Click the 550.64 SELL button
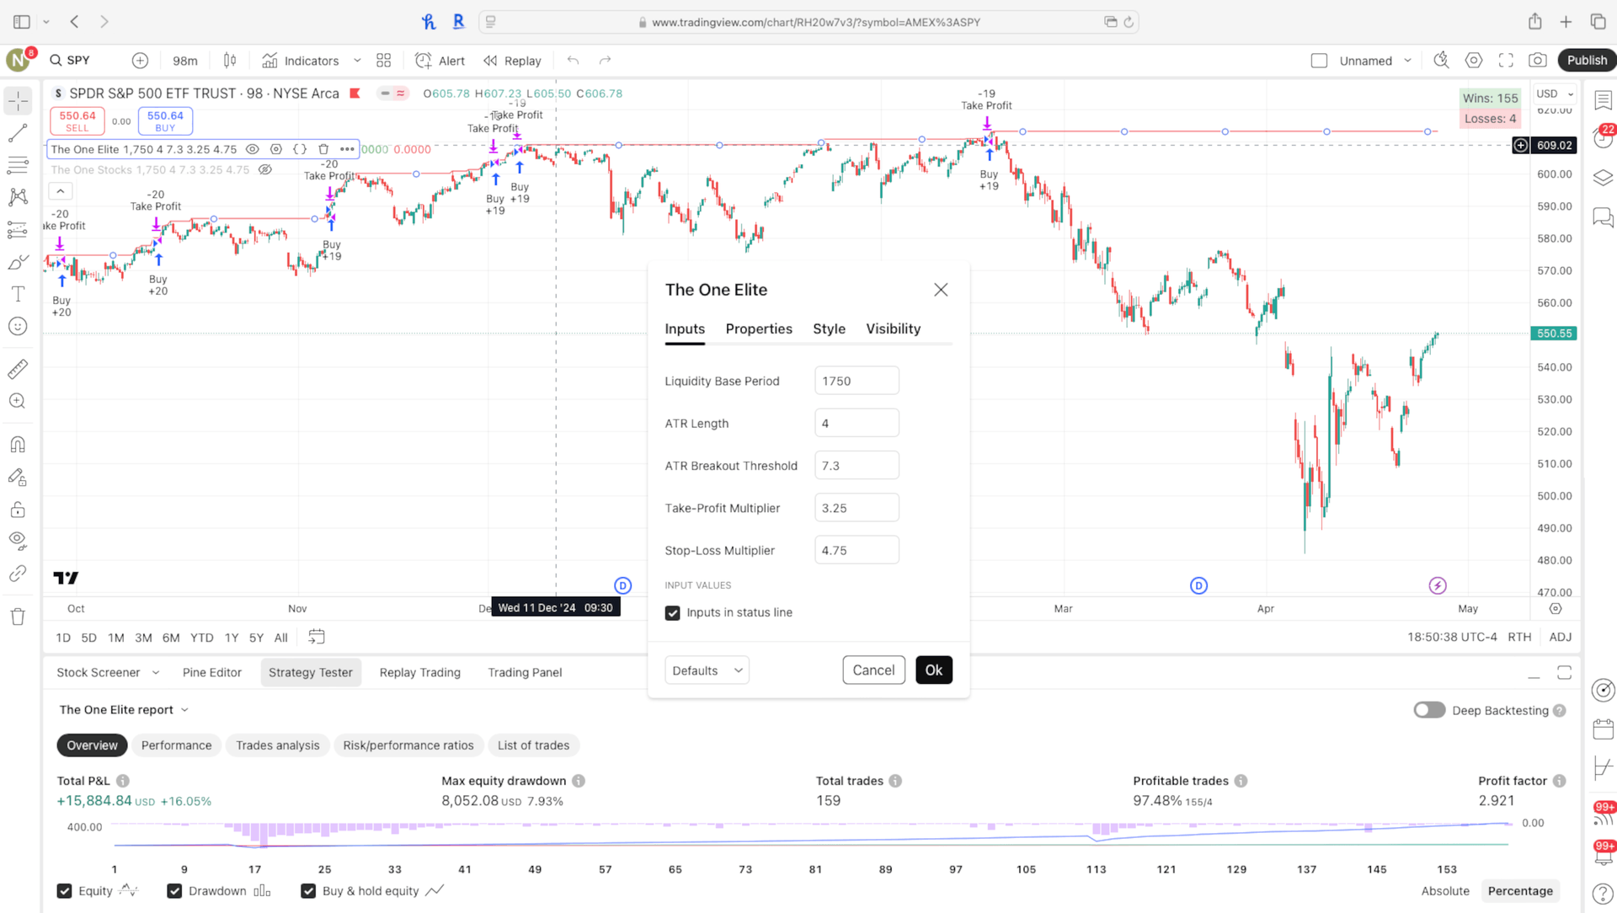1617x913 pixels. point(77,121)
